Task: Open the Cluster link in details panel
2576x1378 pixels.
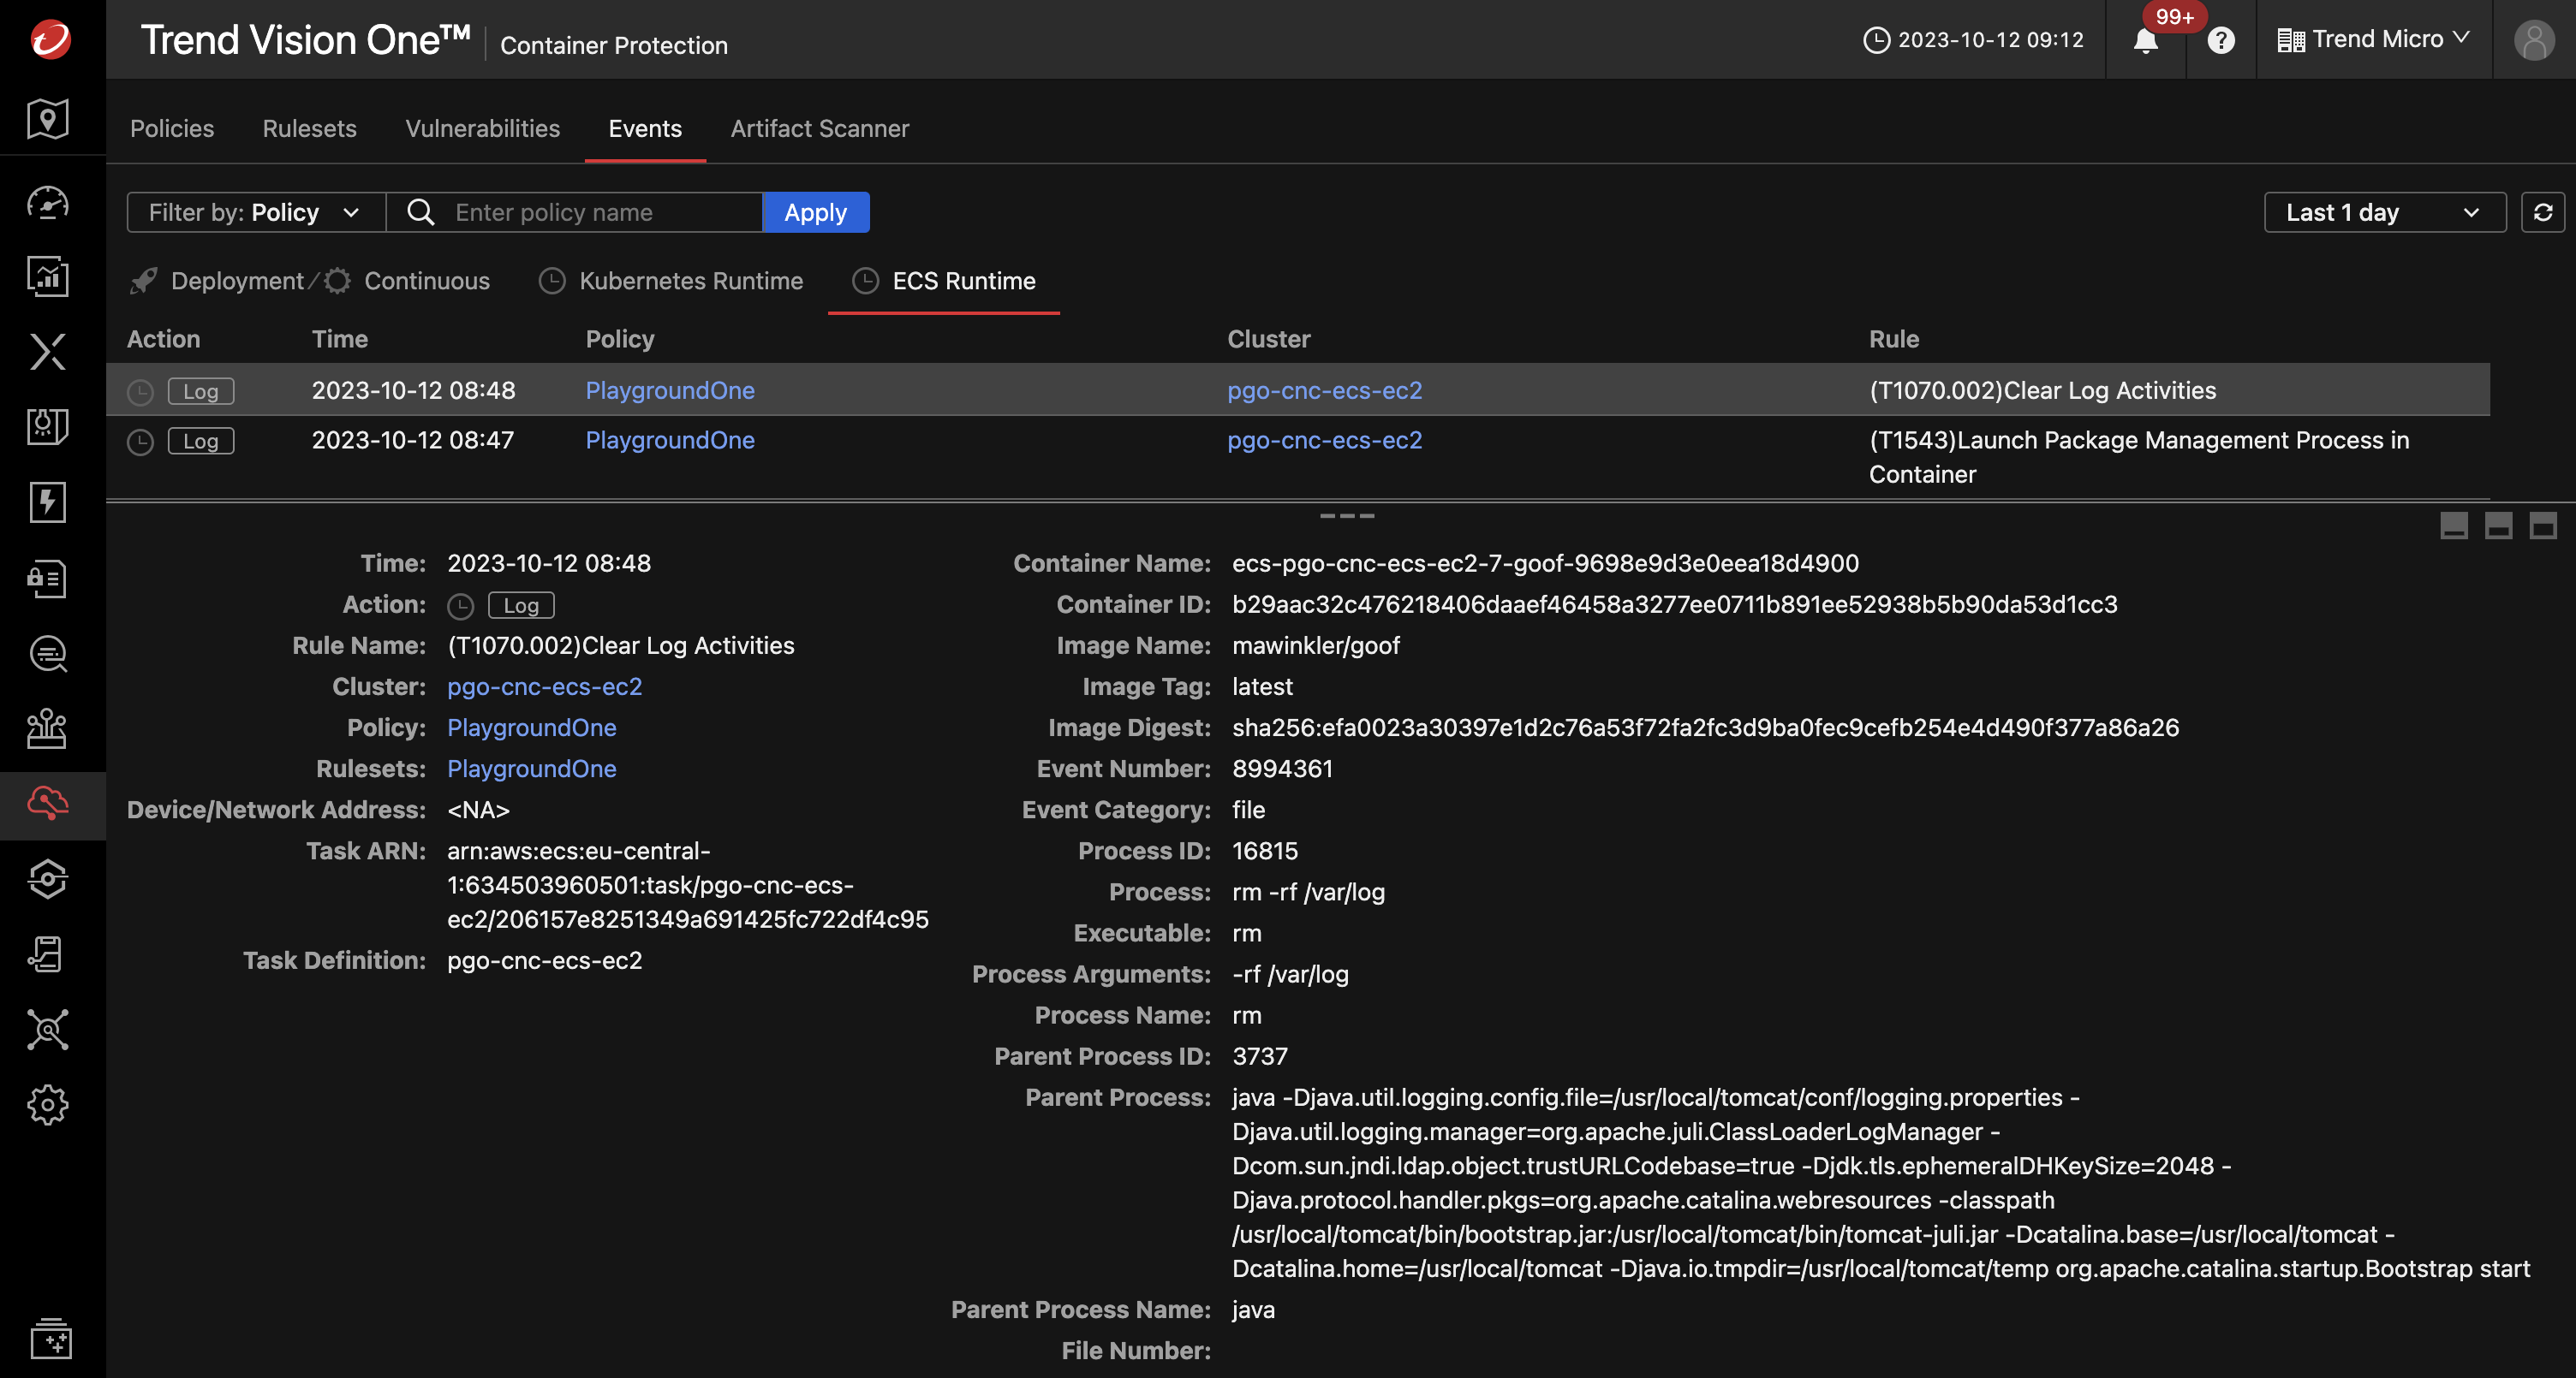Action: click(544, 686)
